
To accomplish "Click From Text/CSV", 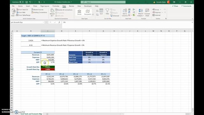I will (x=22, y=10).
